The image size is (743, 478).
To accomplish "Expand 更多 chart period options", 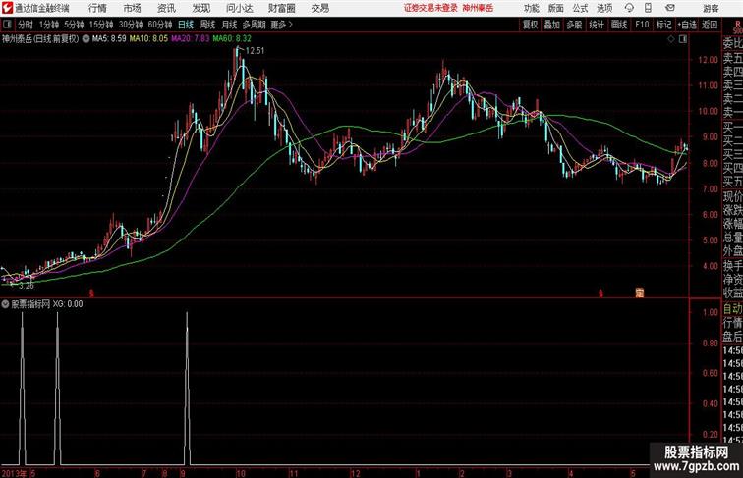I will 281,25.
